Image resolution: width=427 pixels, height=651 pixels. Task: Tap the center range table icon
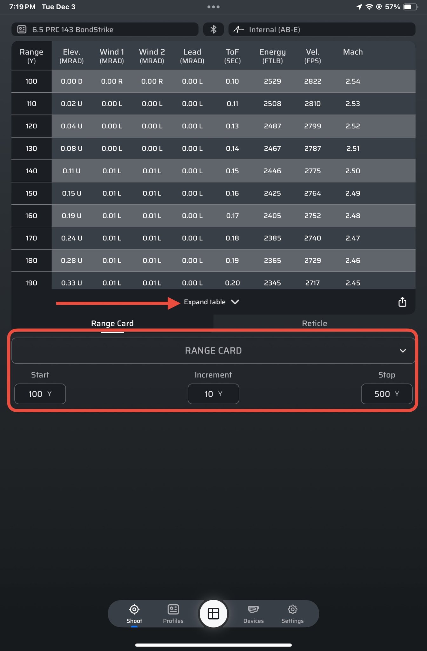[x=213, y=613]
